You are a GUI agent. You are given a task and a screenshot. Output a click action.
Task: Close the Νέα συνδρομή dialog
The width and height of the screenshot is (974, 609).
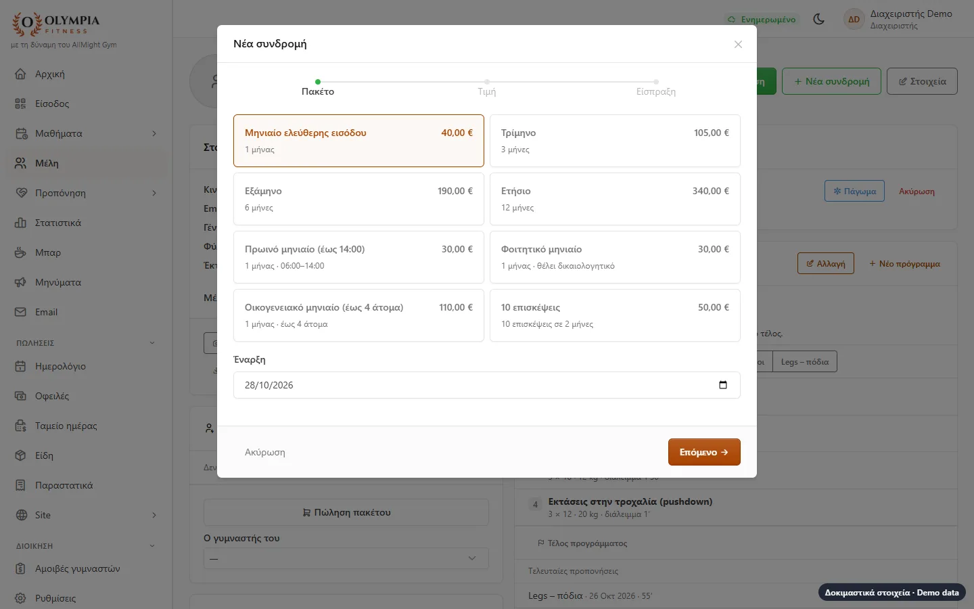pos(738,45)
